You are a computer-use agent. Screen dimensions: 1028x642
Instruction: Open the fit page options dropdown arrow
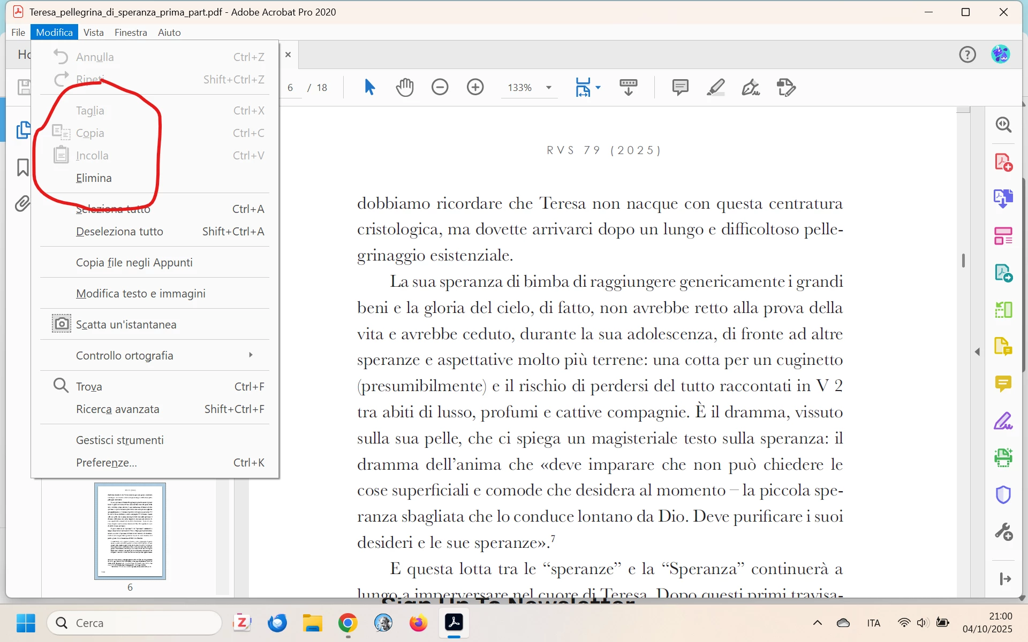coord(598,87)
